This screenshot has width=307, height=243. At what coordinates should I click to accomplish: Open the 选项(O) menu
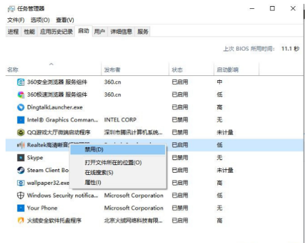(x=40, y=20)
